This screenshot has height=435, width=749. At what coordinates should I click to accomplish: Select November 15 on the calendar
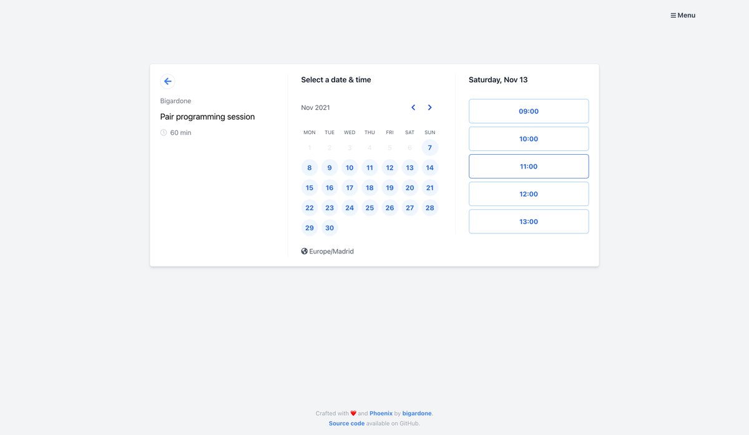point(310,188)
